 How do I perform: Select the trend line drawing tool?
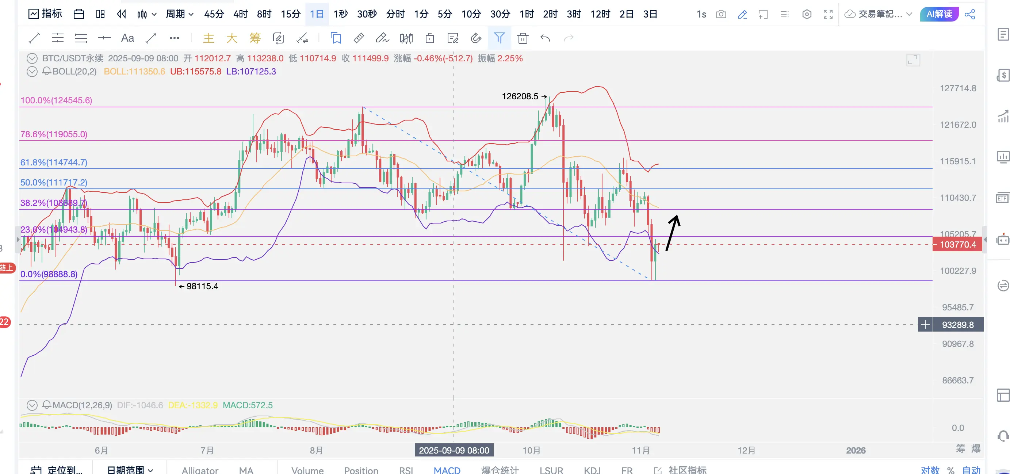click(34, 38)
